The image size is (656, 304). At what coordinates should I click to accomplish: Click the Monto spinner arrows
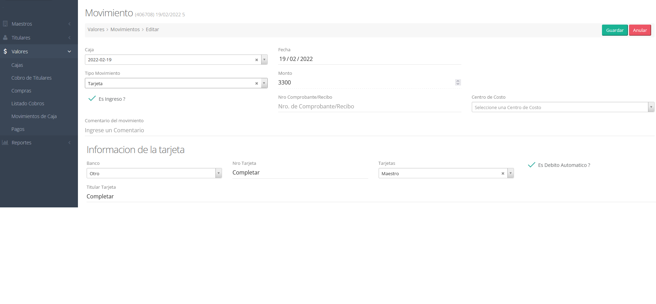coord(458,82)
